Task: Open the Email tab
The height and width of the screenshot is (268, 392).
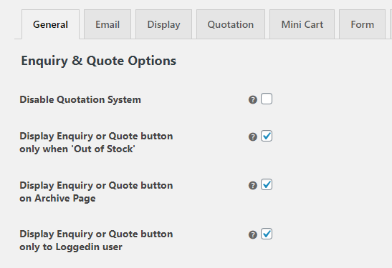Action: 107,24
